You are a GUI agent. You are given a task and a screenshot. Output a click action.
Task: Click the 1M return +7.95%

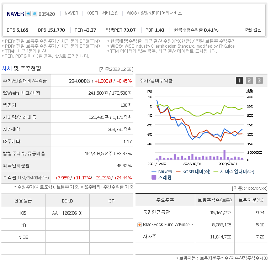click(x=62, y=178)
